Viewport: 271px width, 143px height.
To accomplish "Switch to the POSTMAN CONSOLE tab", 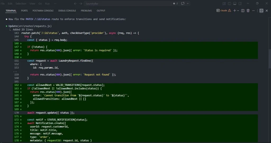I will (x=43, y=11).
